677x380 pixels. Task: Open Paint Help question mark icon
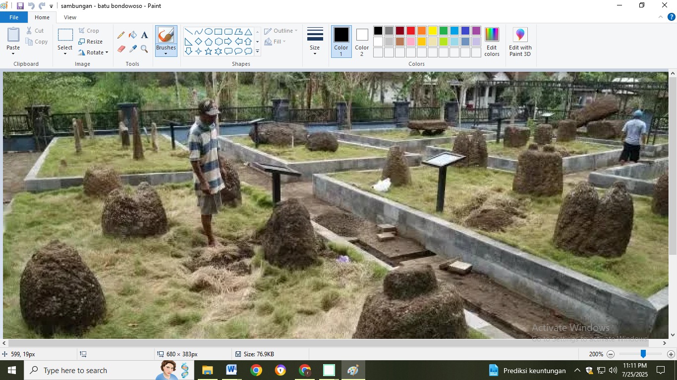pyautogui.click(x=673, y=17)
